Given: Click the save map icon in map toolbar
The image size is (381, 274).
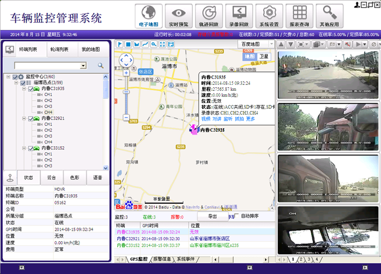Looking at the screenshot, I should (171, 44).
